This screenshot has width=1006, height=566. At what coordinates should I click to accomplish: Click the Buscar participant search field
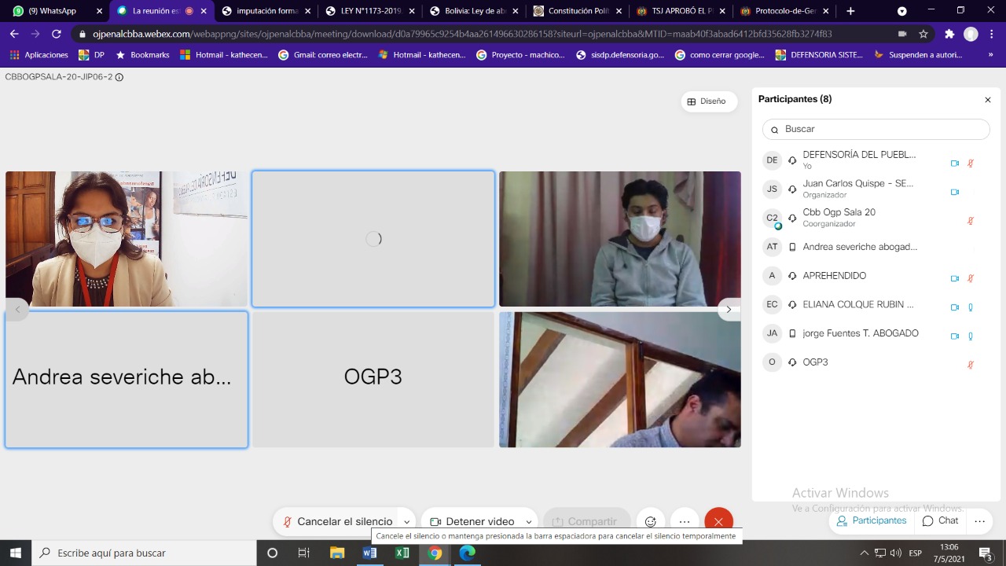[x=876, y=129]
